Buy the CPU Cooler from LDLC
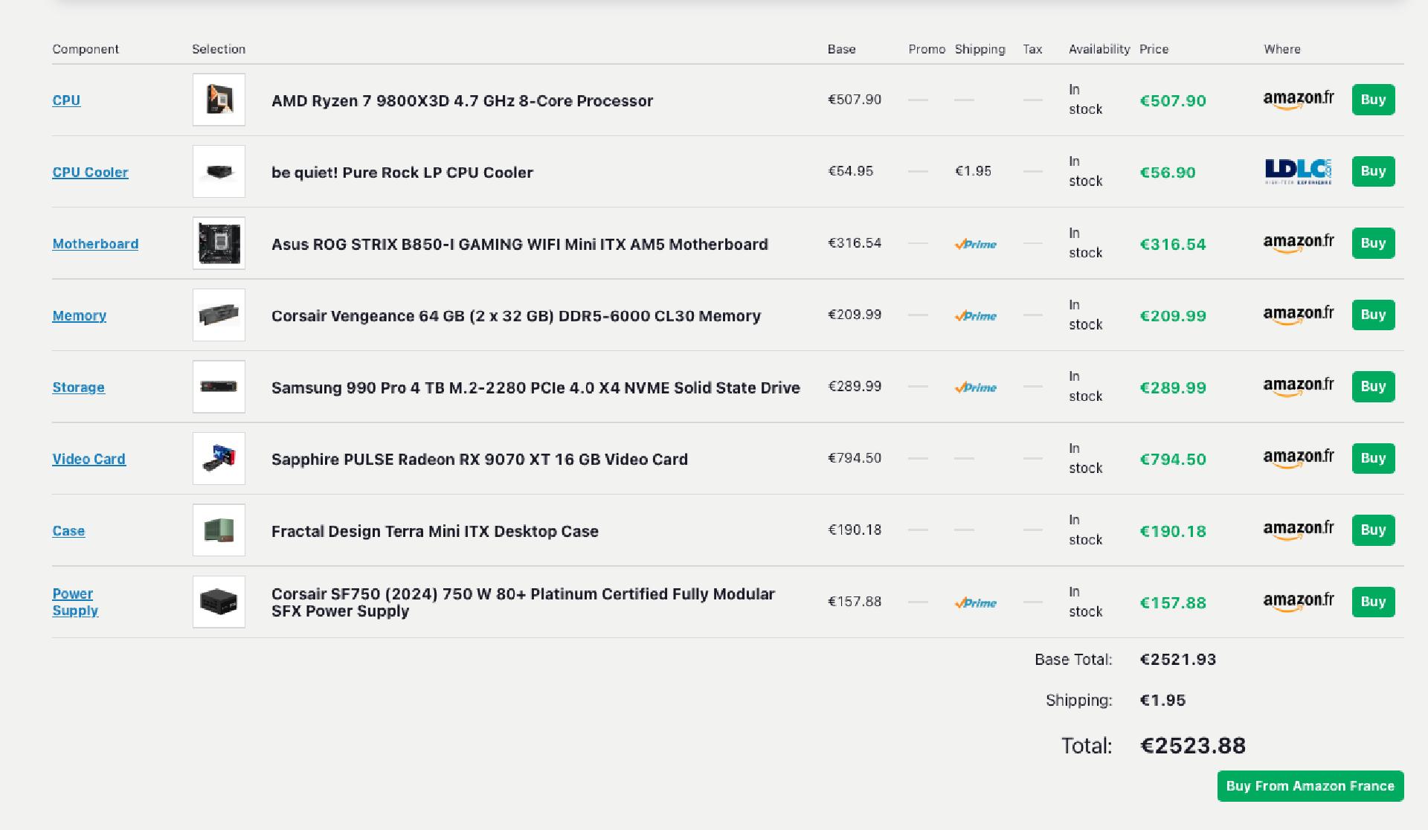1428x830 pixels. click(1373, 172)
